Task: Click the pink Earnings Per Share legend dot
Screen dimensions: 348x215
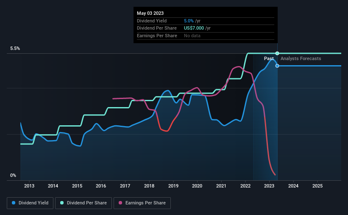Action: pyautogui.click(x=120, y=203)
